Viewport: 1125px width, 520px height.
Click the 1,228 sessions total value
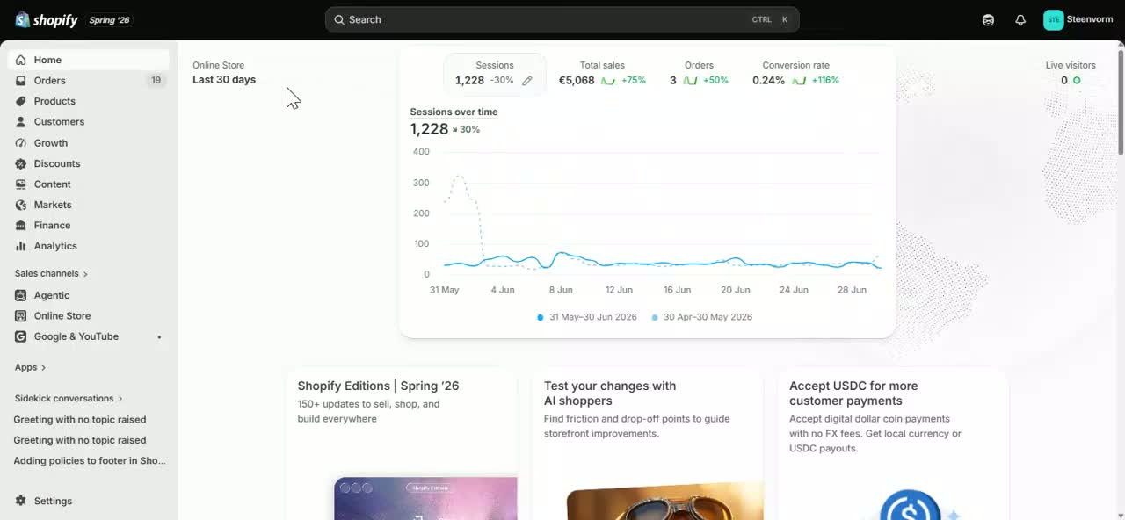click(429, 129)
